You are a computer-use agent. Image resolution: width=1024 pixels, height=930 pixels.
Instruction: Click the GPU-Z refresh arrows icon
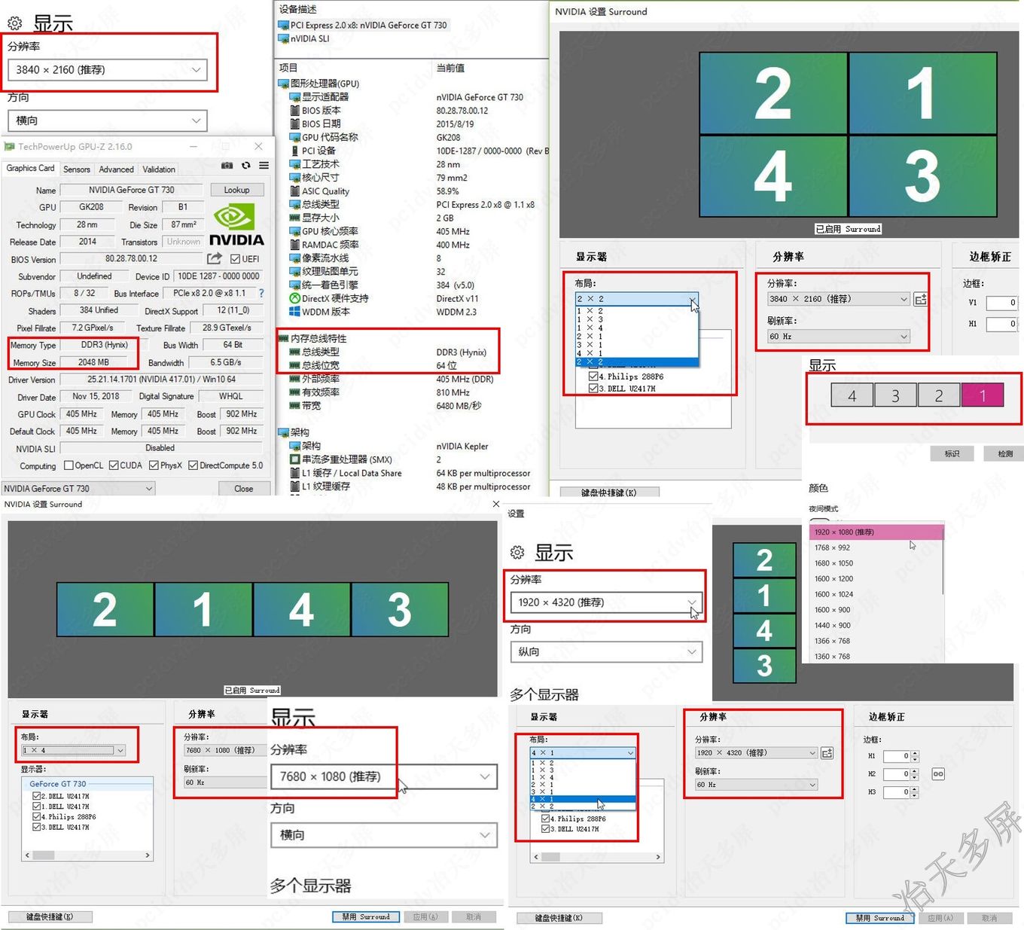(246, 166)
